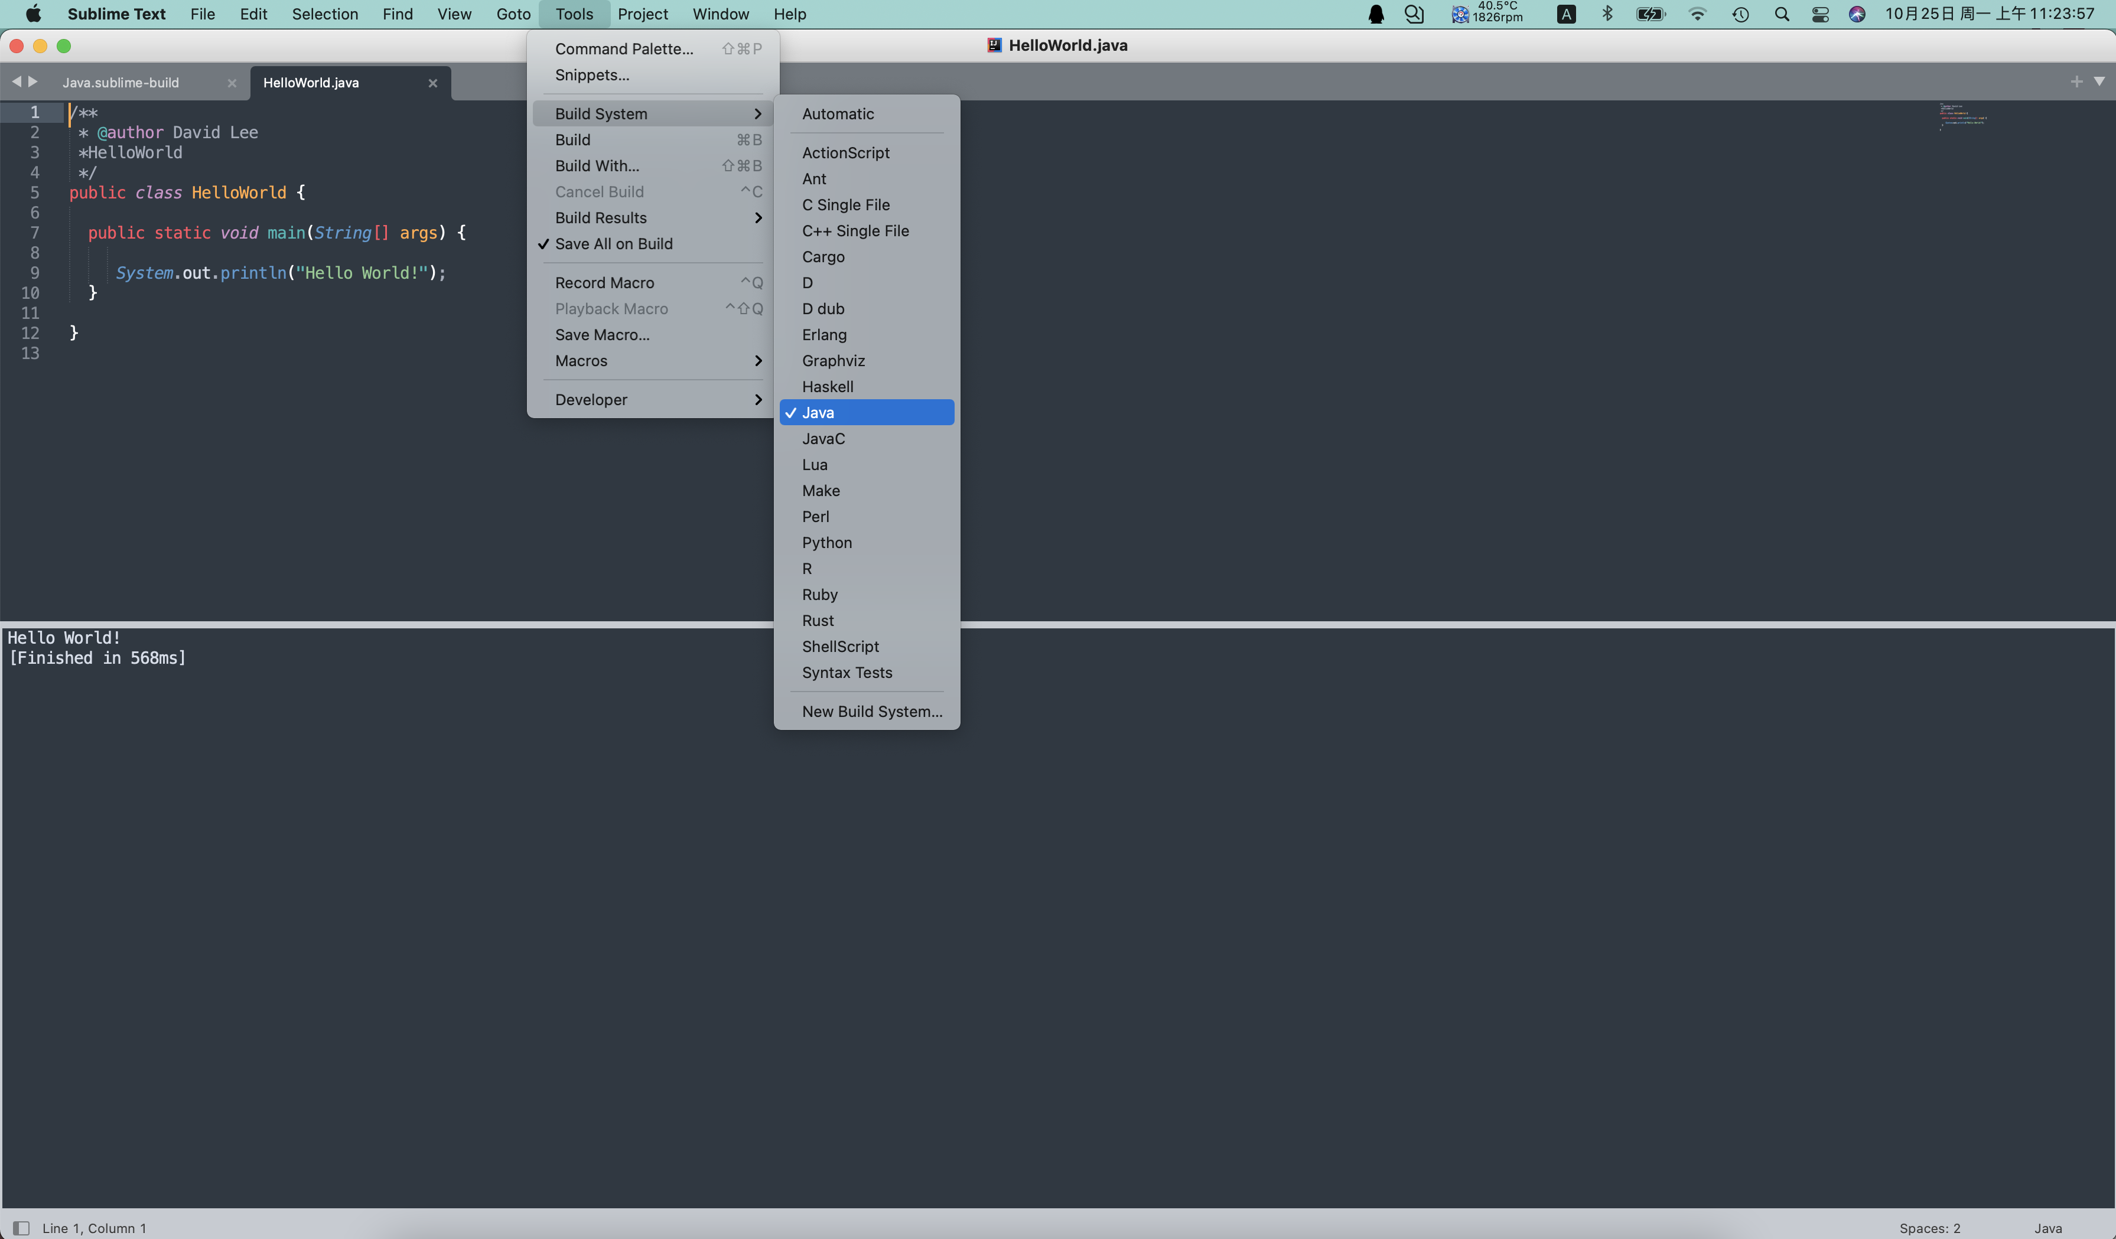
Task: Open macOS Spotlight search icon
Action: (1781, 14)
